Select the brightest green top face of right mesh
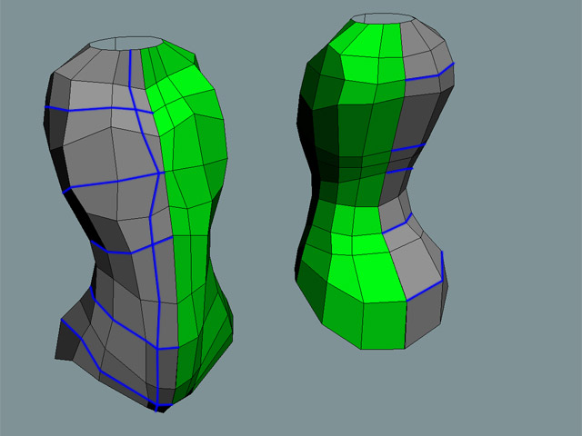Image resolution: width=582 pixels, height=436 pixels. 368,47
